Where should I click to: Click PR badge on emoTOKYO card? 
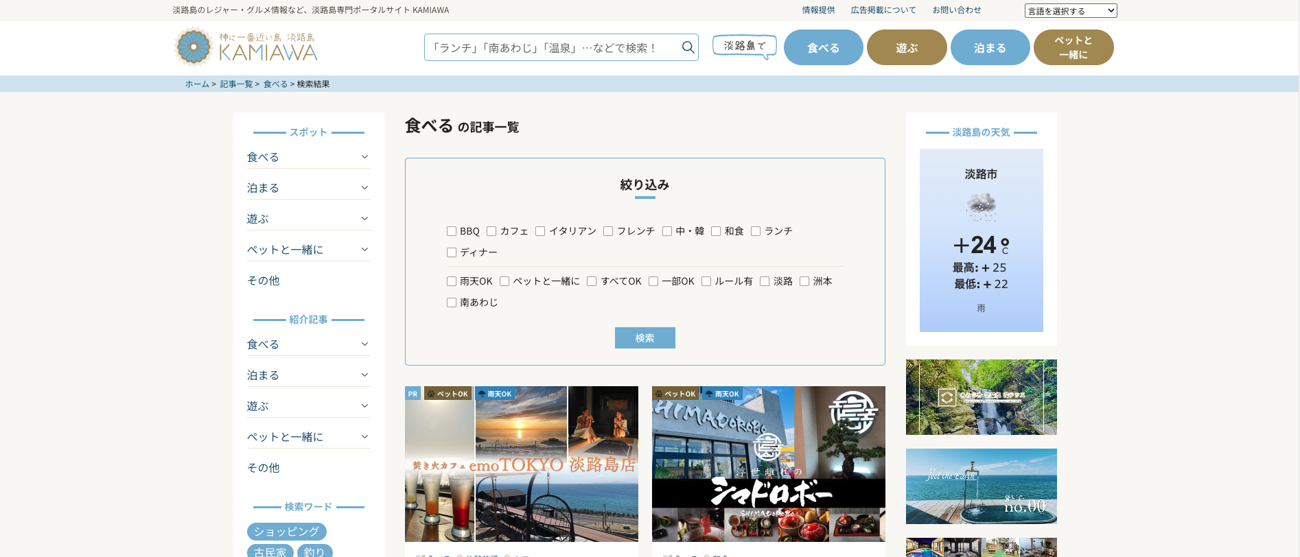413,394
